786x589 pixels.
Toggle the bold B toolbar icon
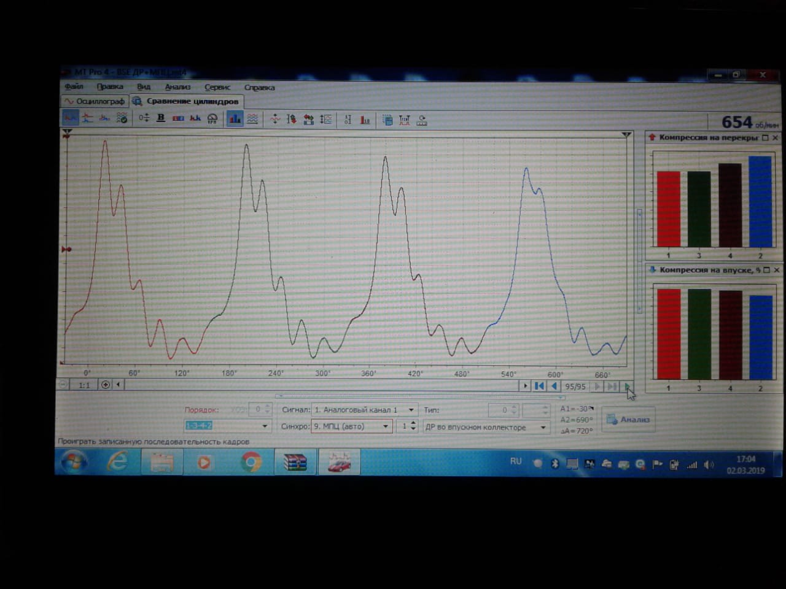coord(161,118)
